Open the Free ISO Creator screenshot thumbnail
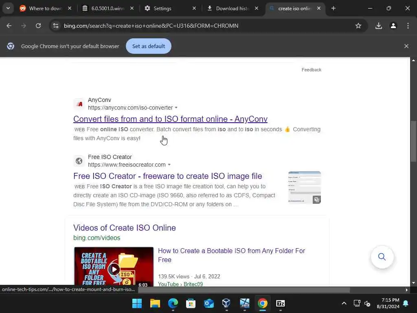 coord(305,187)
